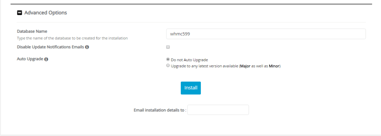Viewport: 381px width, 136px height.
Task: Show the Auto Upgrade info icon tooltip
Action: coord(46,59)
